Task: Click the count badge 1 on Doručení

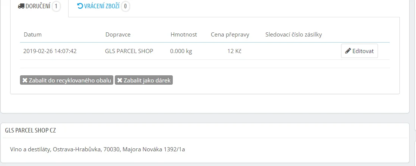Action: 56,6
